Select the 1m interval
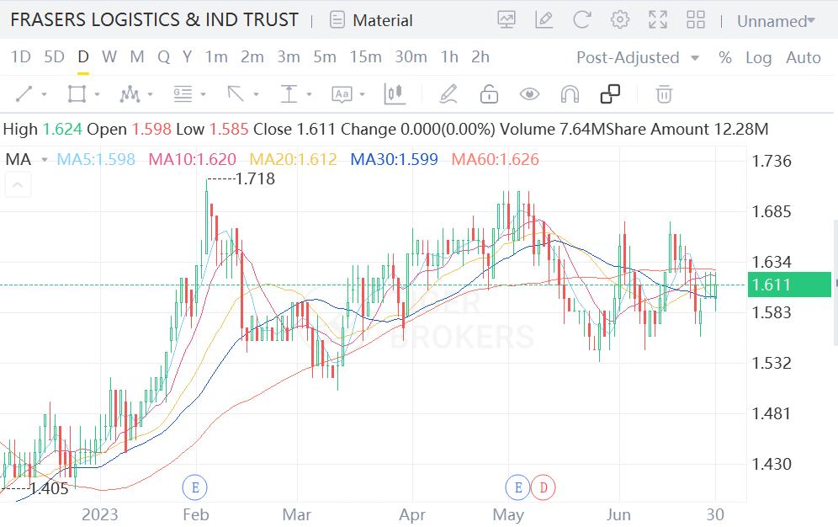 [216, 56]
